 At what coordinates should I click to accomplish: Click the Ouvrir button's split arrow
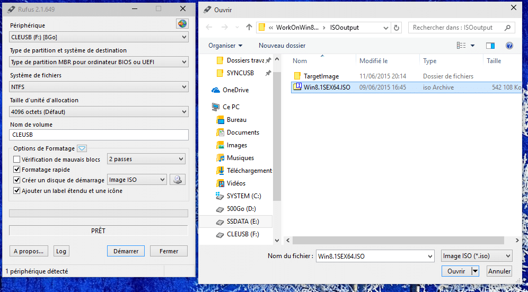click(x=475, y=271)
